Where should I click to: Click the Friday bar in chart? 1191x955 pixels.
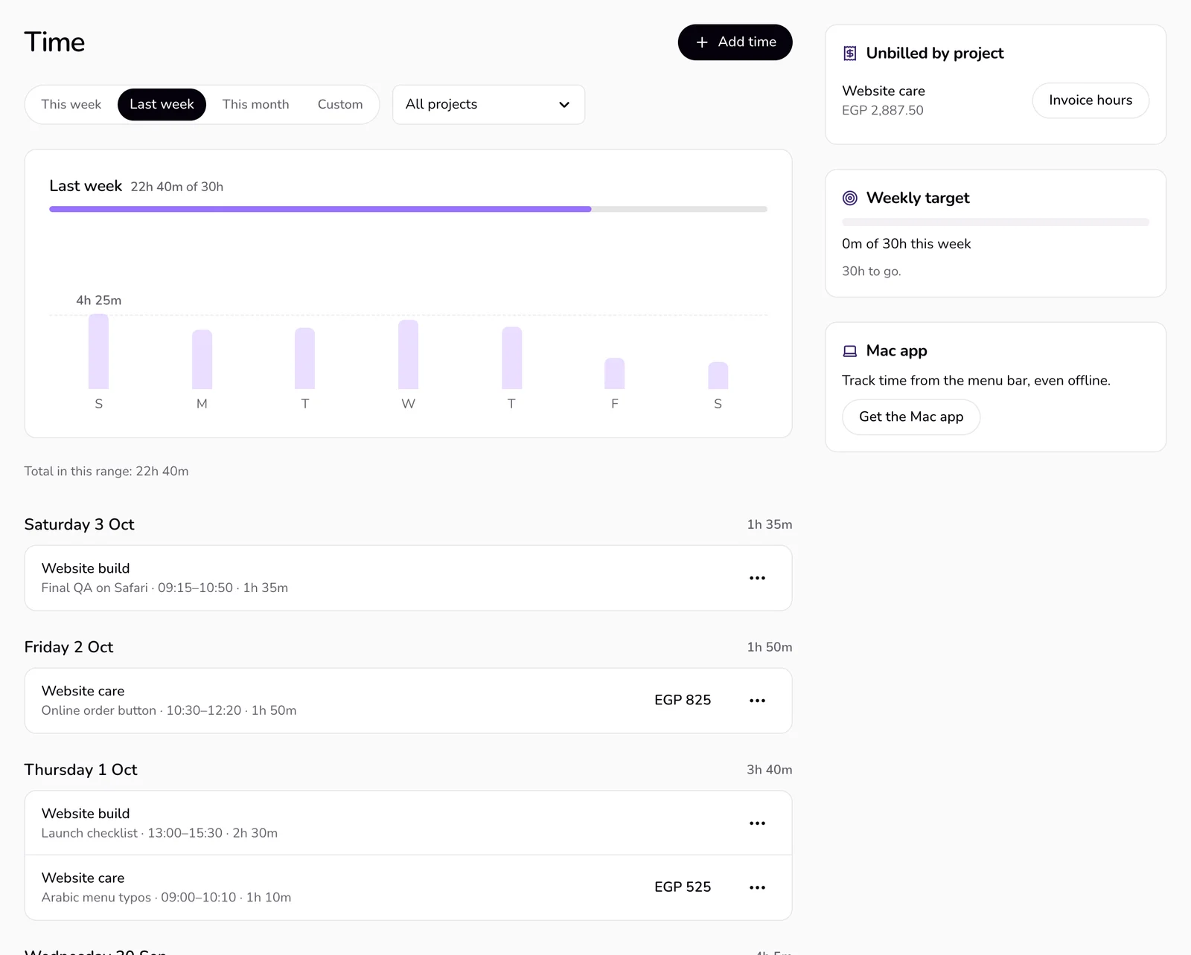coord(614,373)
